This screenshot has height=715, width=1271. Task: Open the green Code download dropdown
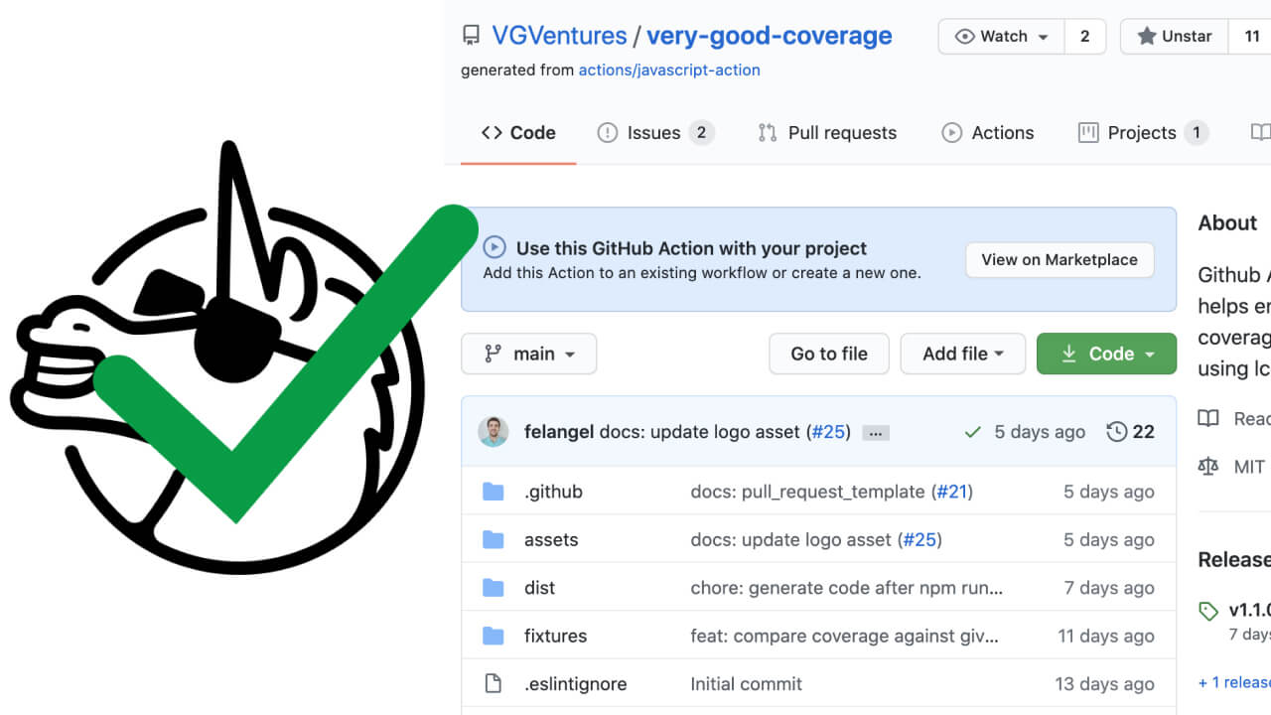point(1106,354)
